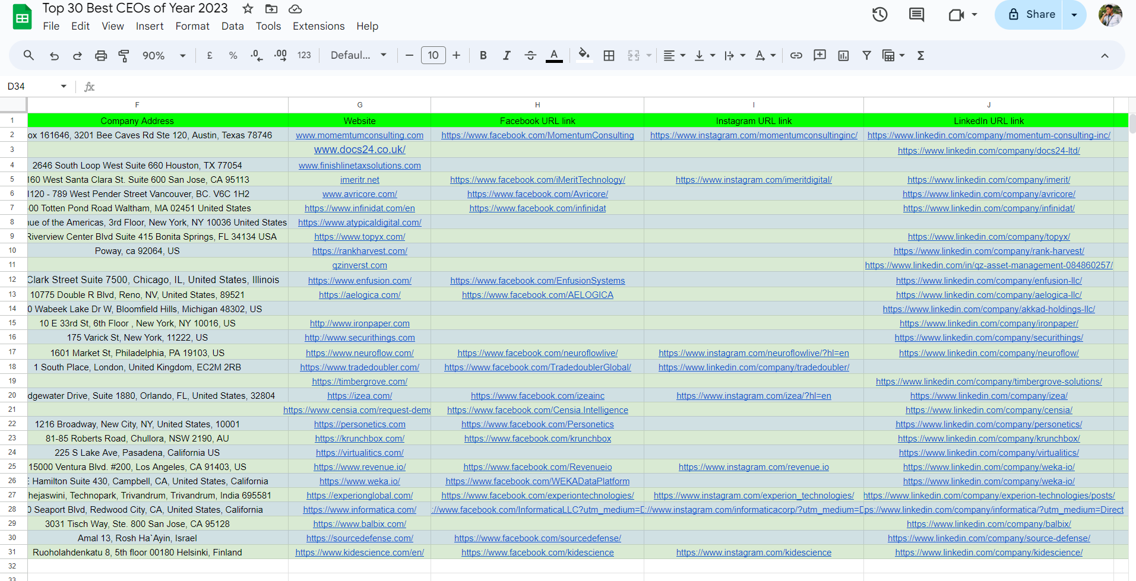
Task: Open the borders grid icon
Action: (609, 55)
